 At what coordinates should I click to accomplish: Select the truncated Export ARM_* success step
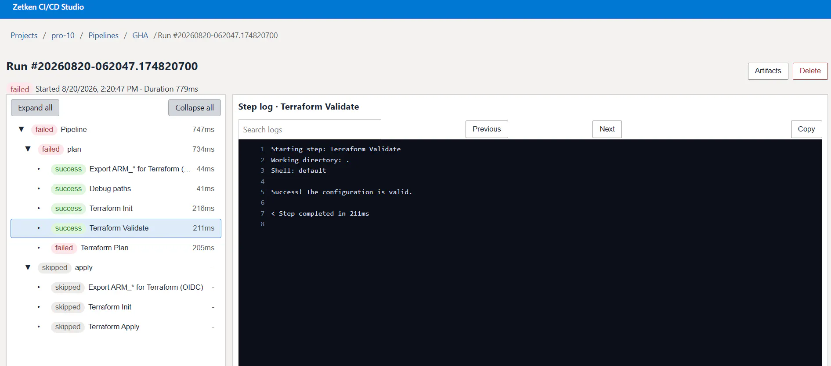click(116, 169)
